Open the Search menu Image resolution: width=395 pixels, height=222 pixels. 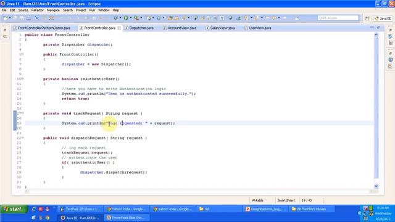tap(68, 10)
